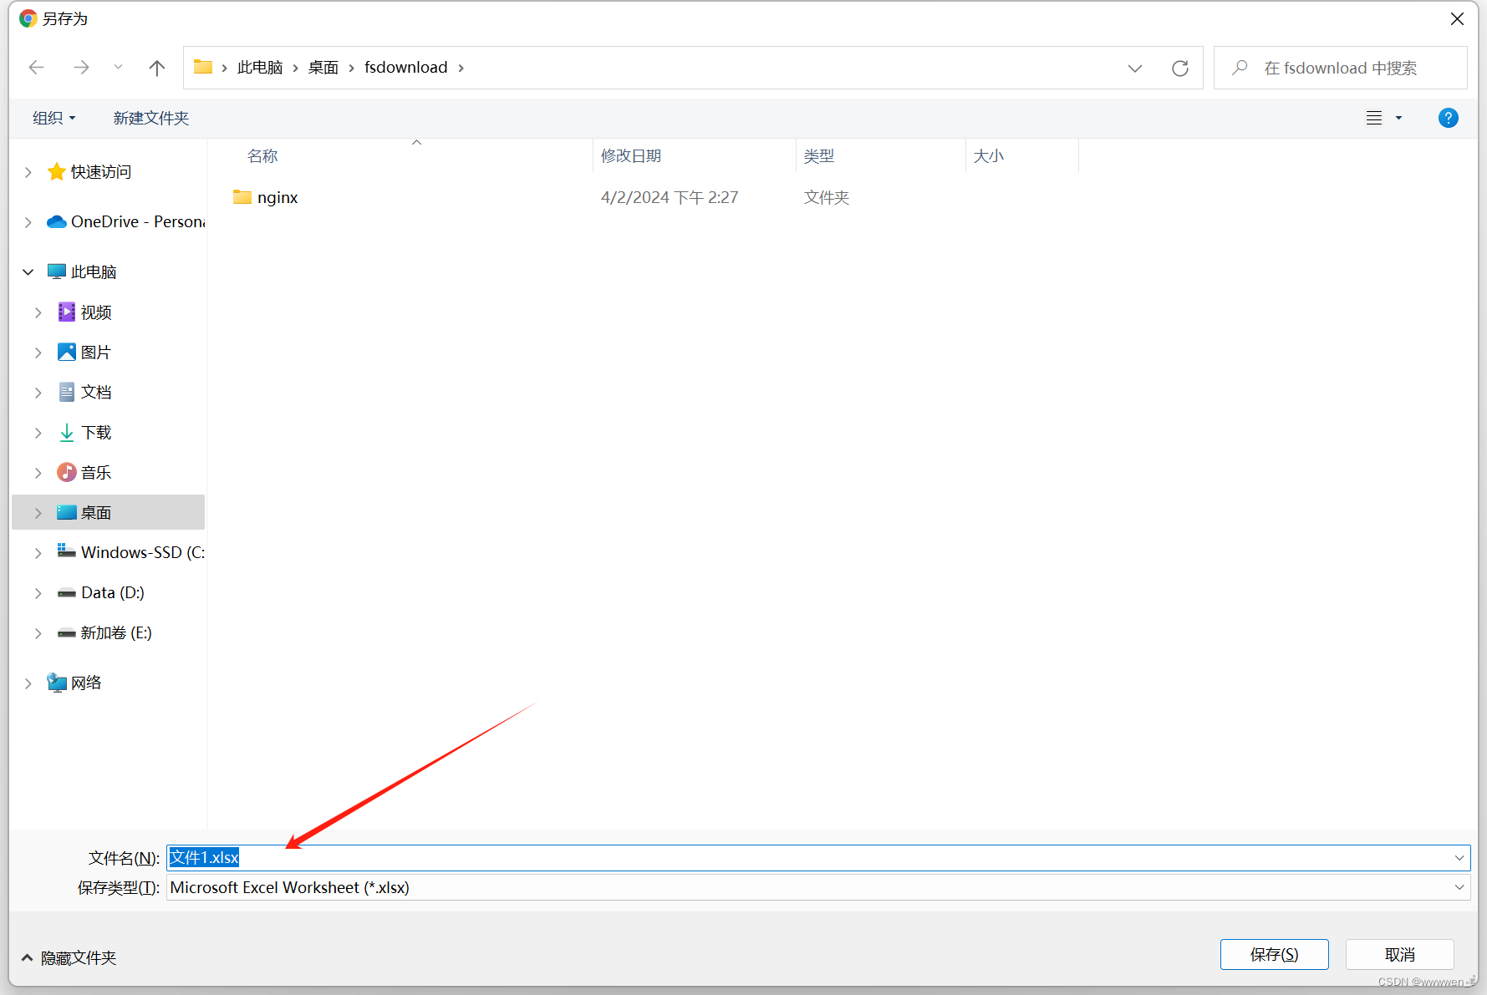The image size is (1487, 995).
Task: Click the Chrome icon in the title bar
Action: (28, 18)
